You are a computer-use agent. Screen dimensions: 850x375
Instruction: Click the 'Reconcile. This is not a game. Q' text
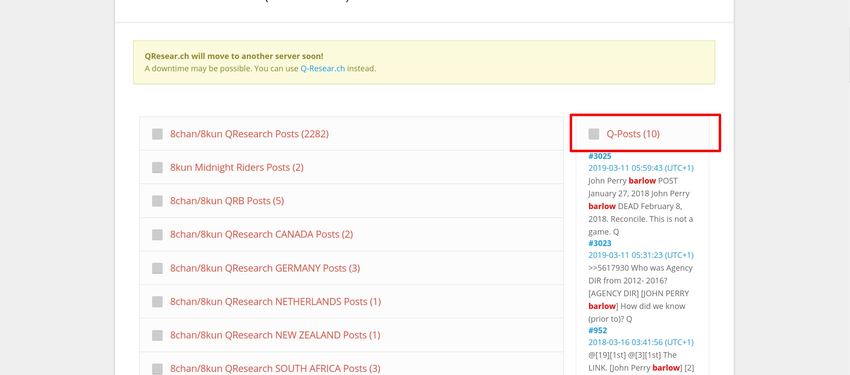[x=641, y=225]
